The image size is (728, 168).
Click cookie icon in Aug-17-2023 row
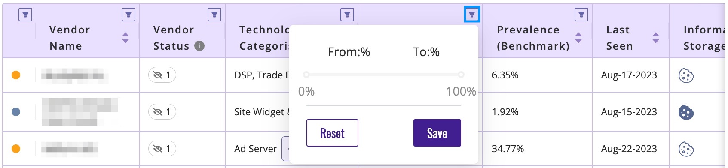coord(686,75)
